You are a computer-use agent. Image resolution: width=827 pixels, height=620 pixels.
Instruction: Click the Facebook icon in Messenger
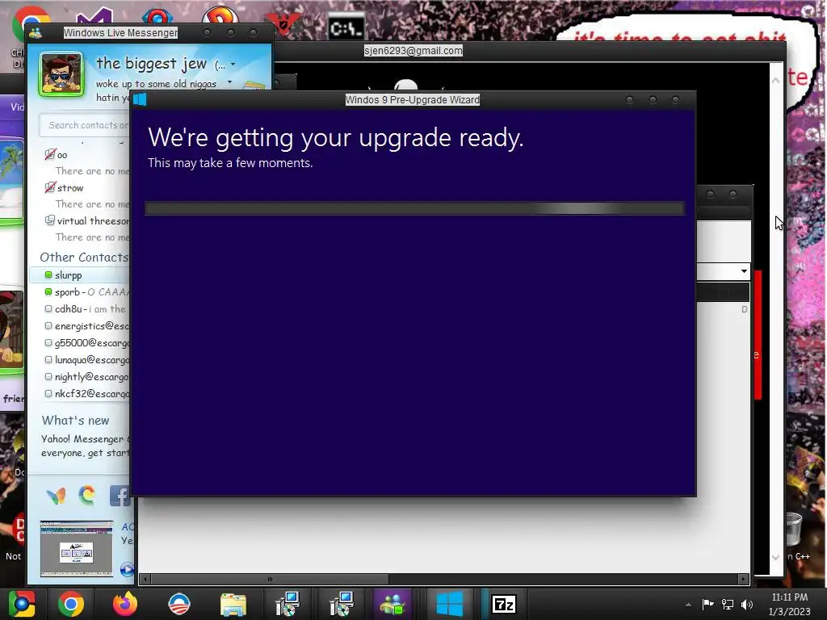point(120,496)
